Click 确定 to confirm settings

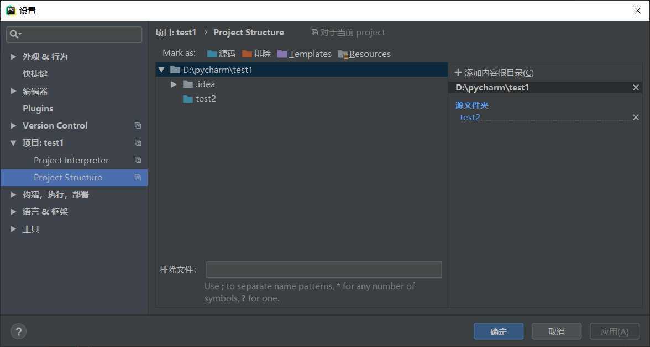499,332
